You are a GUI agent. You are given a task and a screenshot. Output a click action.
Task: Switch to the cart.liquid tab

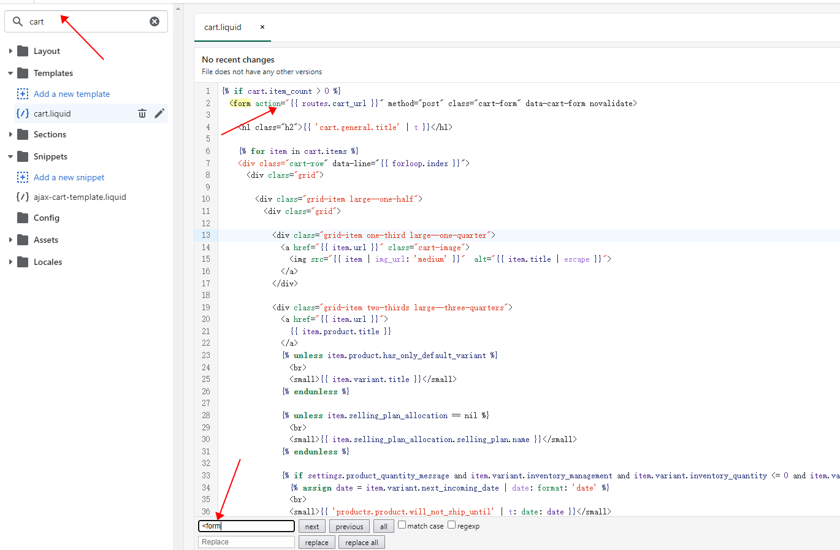coord(223,27)
